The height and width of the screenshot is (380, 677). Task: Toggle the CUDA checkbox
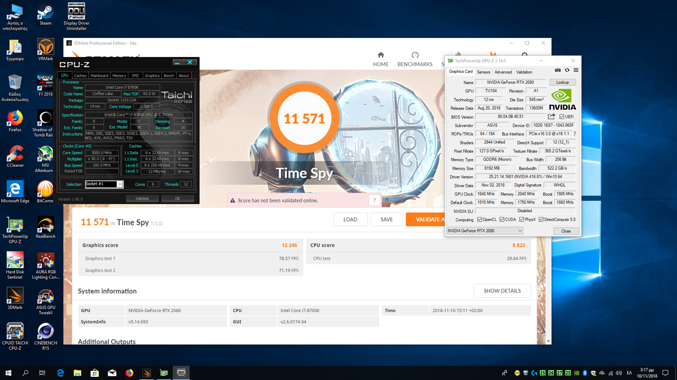(x=501, y=220)
